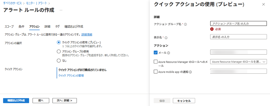Click すべてのサービス breadcrumb link

click(x=12, y=3)
